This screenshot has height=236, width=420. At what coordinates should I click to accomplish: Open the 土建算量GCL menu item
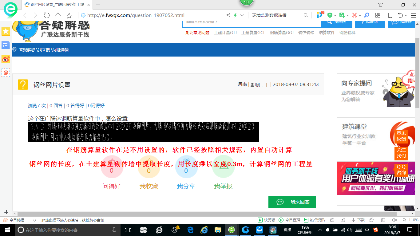pos(253,33)
